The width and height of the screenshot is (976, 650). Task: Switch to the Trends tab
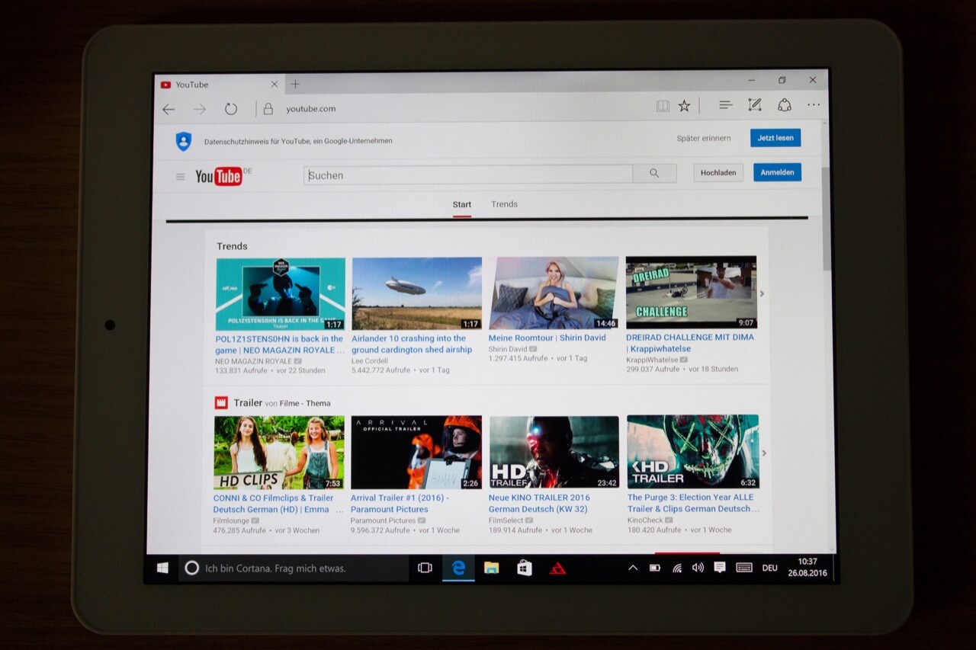[504, 204]
